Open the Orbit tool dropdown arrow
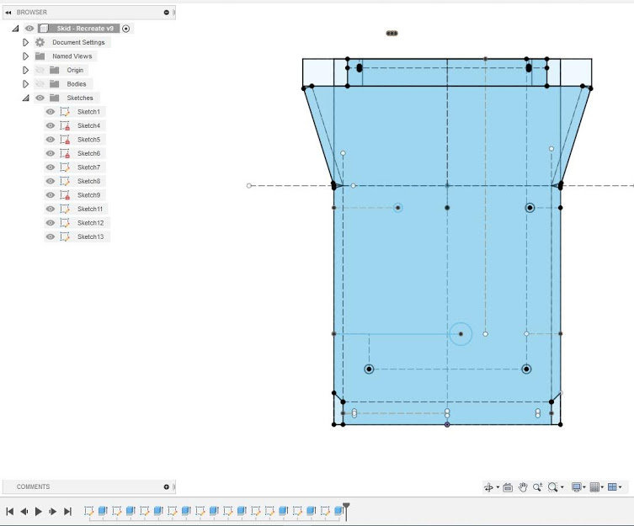The width and height of the screenshot is (634, 526). 498,487
